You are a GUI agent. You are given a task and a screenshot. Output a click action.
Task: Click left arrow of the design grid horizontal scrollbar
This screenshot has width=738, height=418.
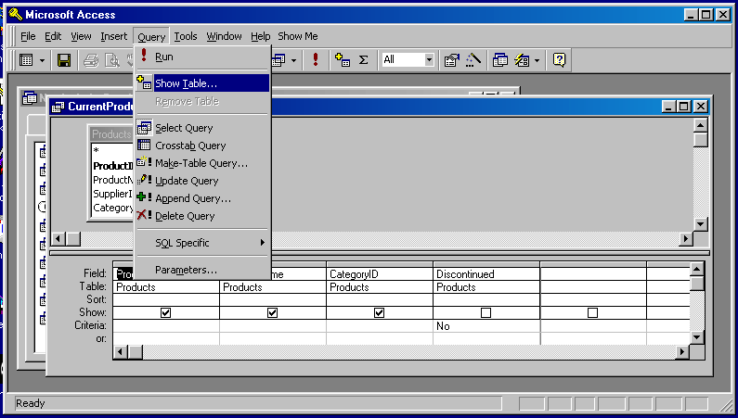pyautogui.click(x=121, y=351)
